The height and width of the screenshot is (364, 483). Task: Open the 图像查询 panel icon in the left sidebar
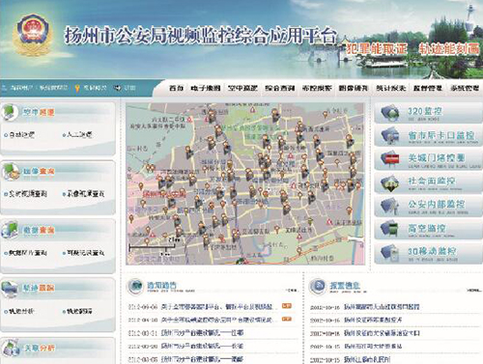(x=11, y=172)
